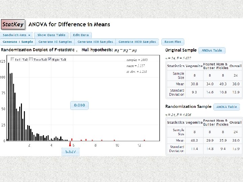Click Randomization Sample Peanut Butter mean 29.9
The width and height of the screenshot is (243, 182).
[210, 141]
